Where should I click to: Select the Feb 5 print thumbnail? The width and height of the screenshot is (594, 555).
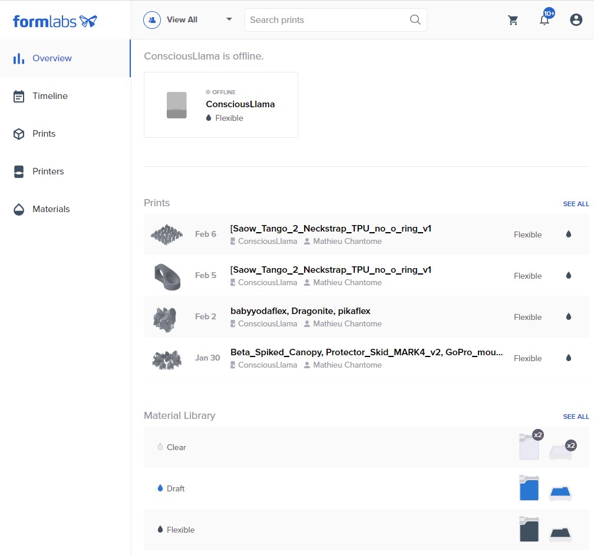167,276
